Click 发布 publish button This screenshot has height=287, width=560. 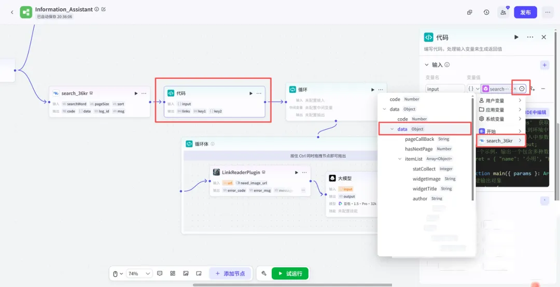tap(525, 12)
